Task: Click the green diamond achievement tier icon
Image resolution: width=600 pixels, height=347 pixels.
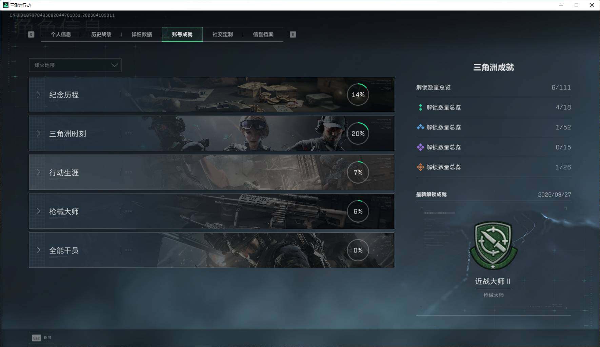Action: click(x=420, y=107)
